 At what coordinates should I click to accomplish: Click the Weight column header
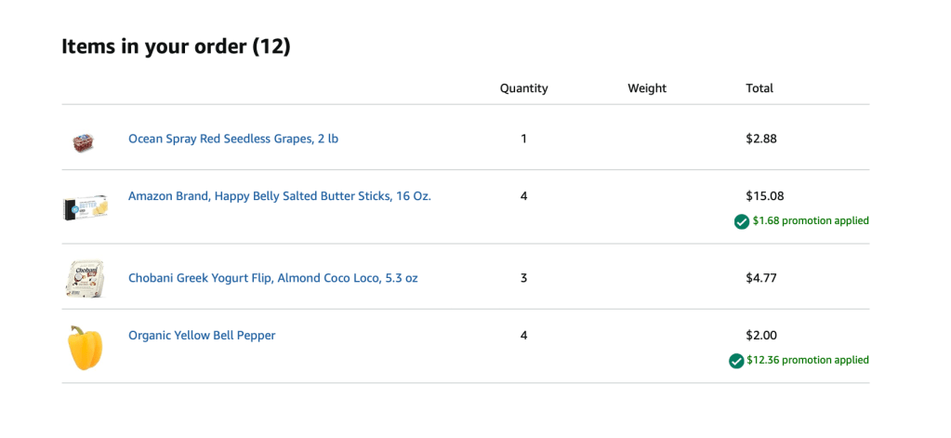[x=647, y=88]
